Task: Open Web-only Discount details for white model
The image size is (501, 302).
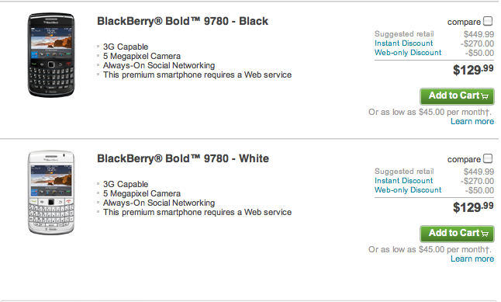Action: 408,189
